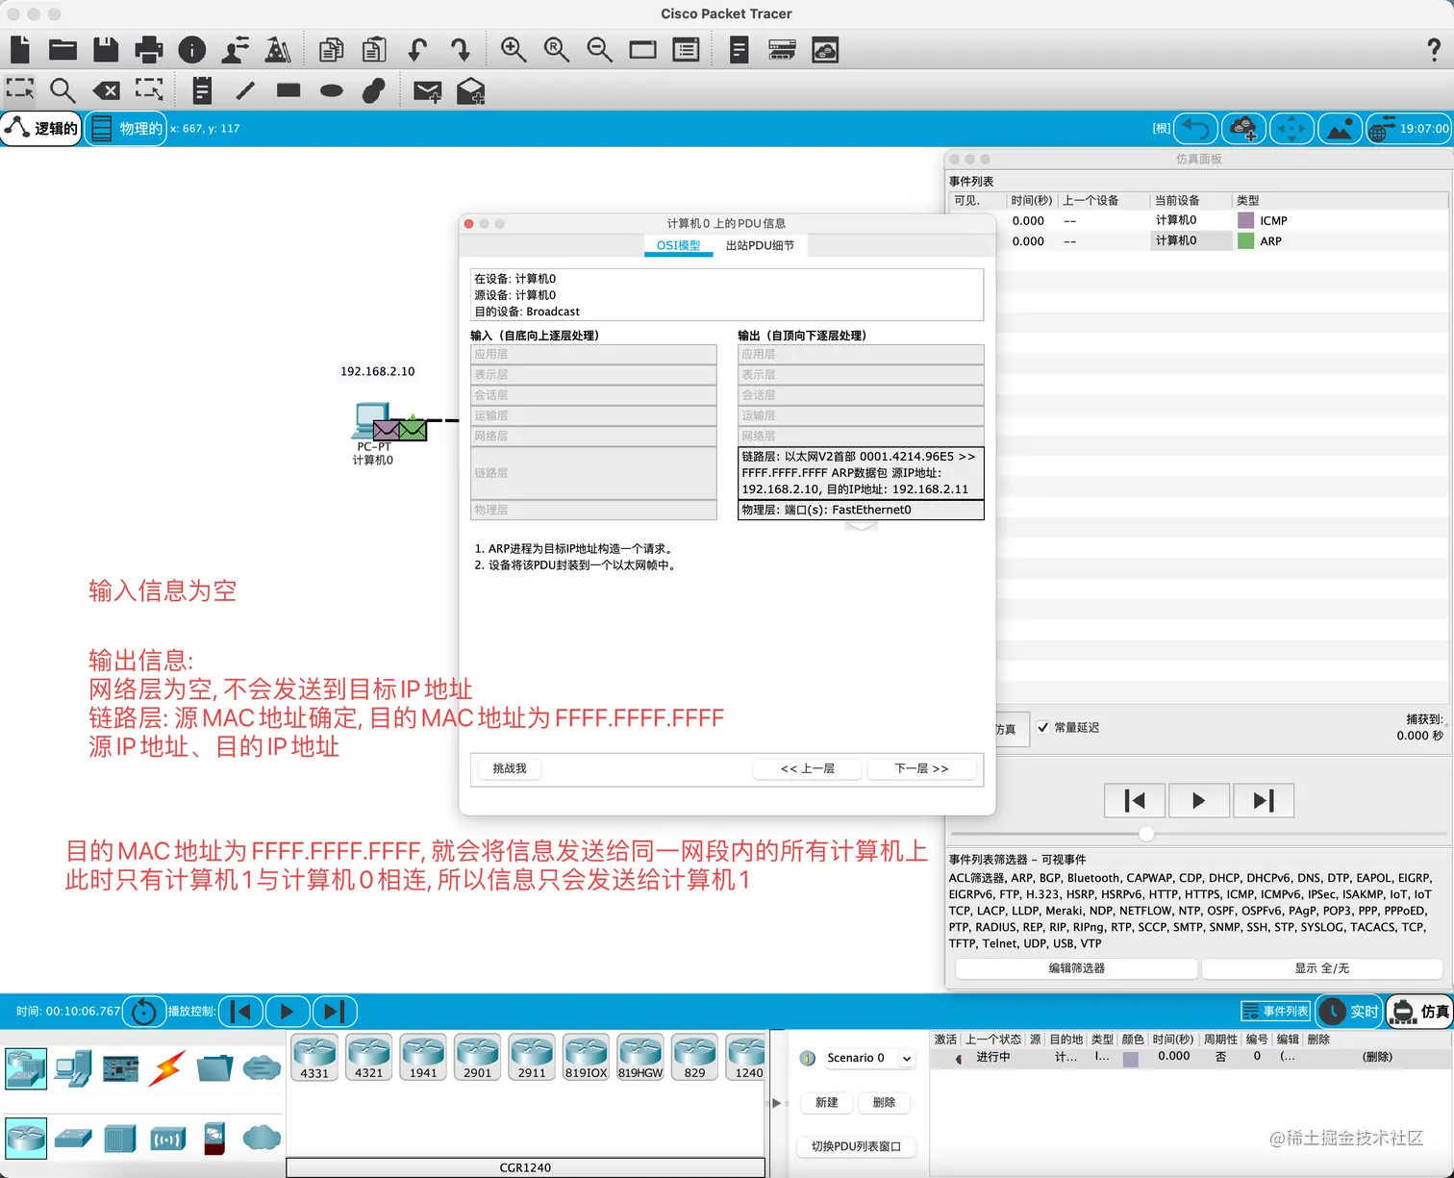Viewport: 1454px width, 1178px height.
Task: Click the output 物理层 FastEthernet0 box
Action: click(861, 510)
